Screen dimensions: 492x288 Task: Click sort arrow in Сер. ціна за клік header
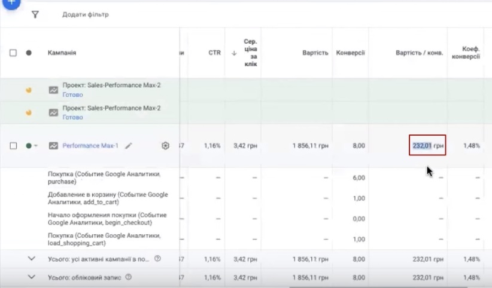click(234, 53)
